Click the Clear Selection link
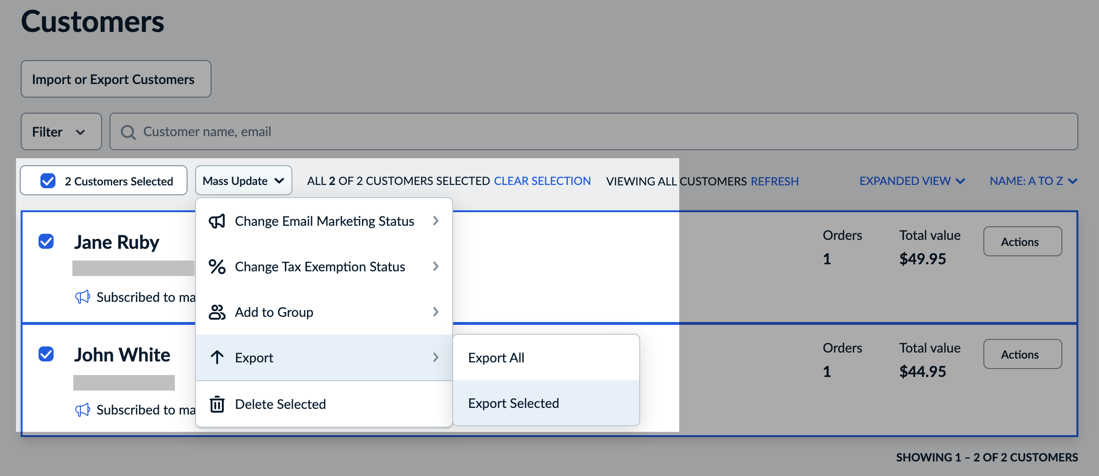This screenshot has height=476, width=1099. (x=542, y=181)
